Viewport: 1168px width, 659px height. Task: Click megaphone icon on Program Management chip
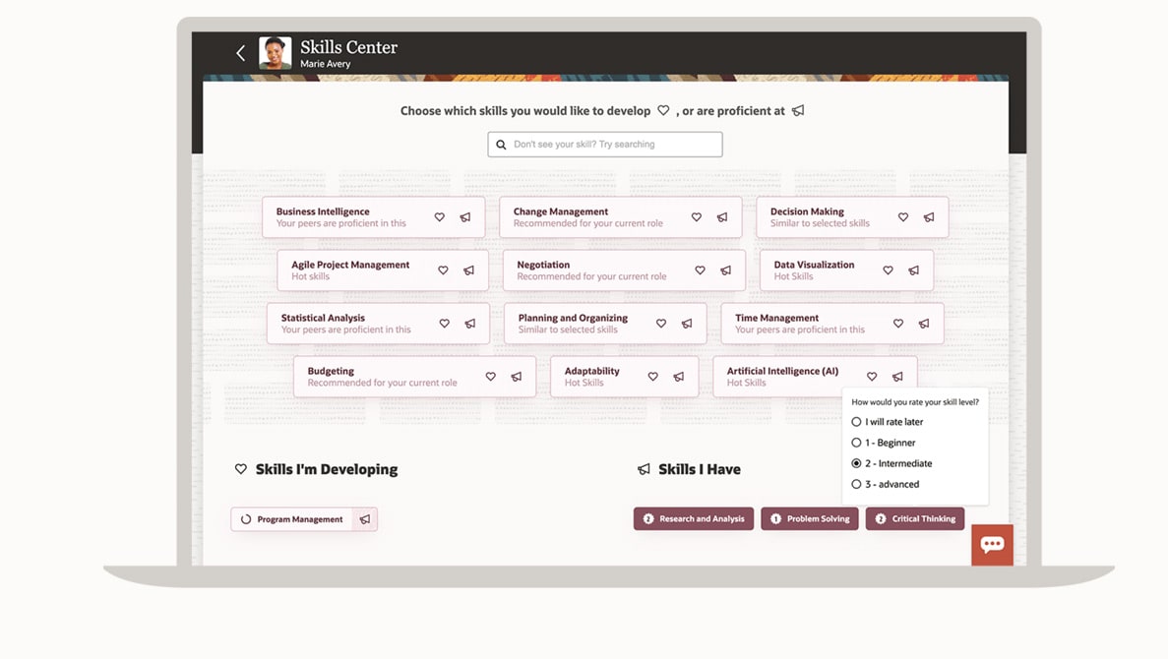(x=365, y=519)
